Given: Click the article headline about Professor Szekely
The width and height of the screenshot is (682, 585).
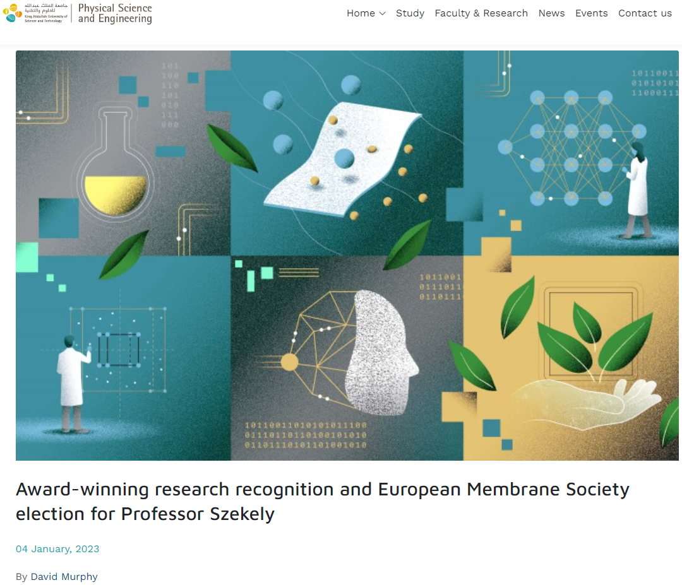Looking at the screenshot, I should [322, 501].
